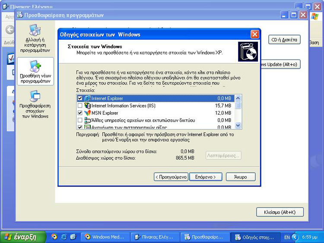Launch Internet Explorer from quick launch

pos(64,237)
